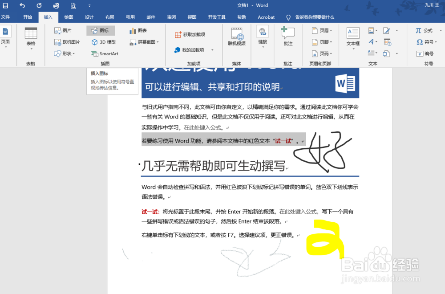Click the Redo/repeat arrow icon
The width and height of the screenshot is (445, 294).
coord(39,5)
